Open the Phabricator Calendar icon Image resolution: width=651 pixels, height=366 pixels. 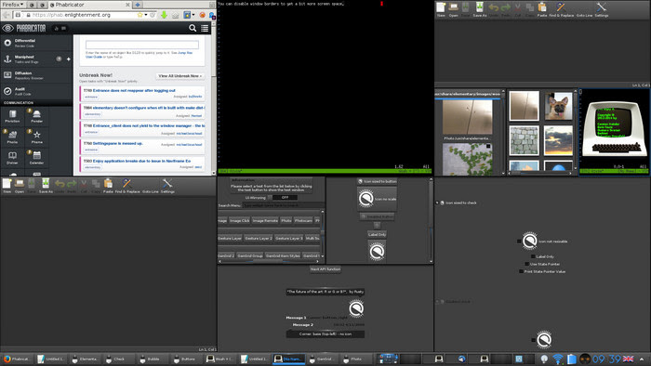coord(36,158)
